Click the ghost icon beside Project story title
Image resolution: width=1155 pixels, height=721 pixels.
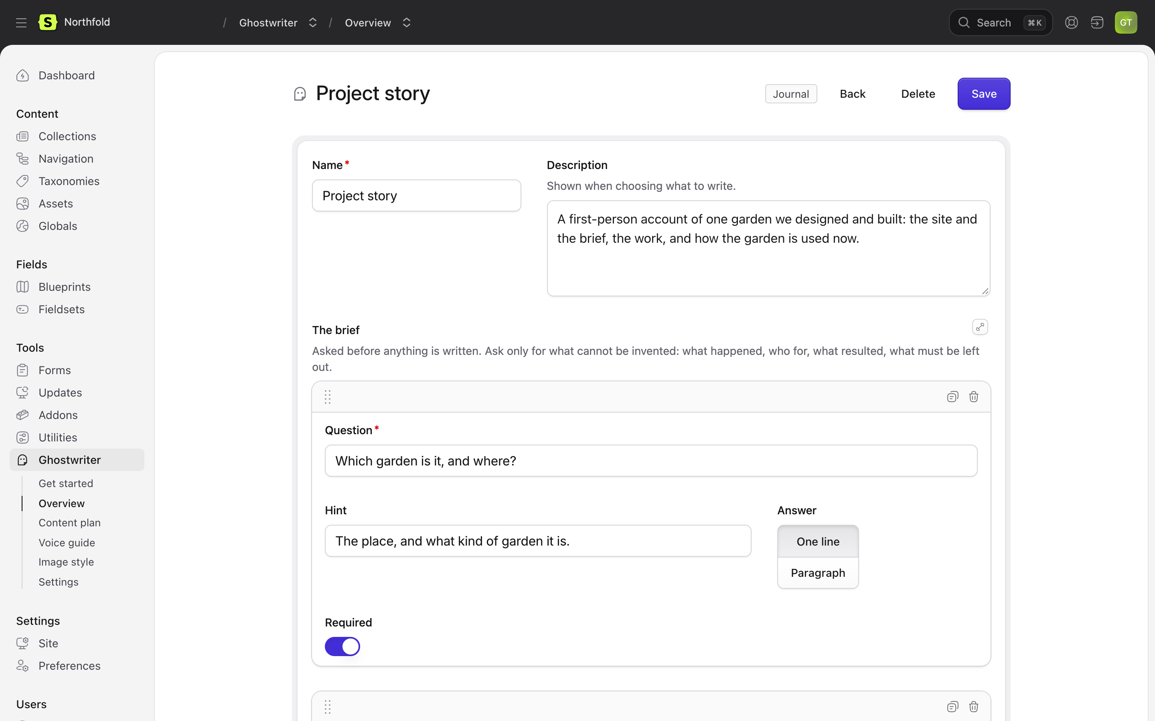pos(300,94)
